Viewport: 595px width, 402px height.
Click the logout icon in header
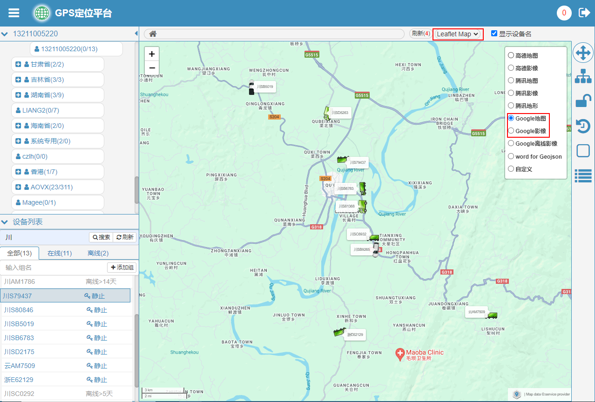[584, 13]
